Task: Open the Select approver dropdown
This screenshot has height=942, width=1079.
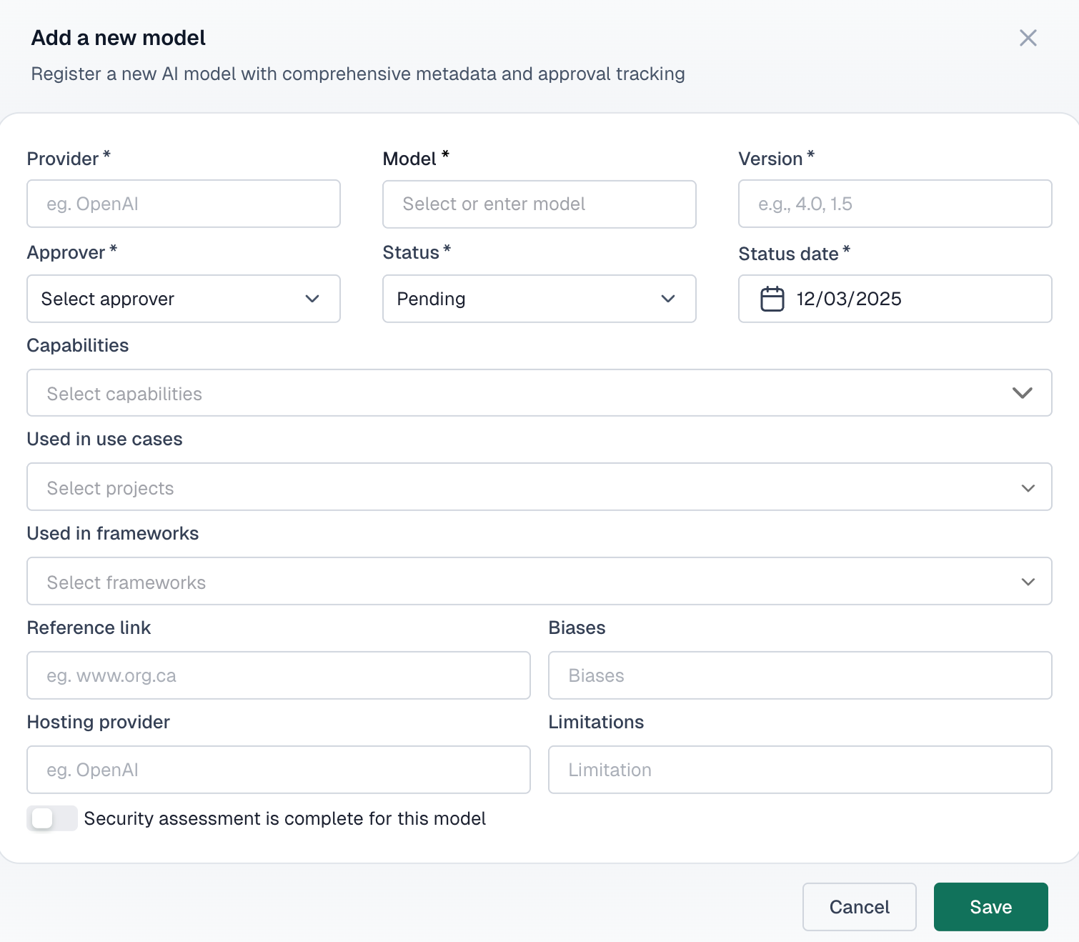Action: pos(183,299)
